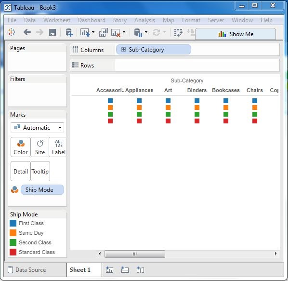This screenshot has height=281, width=289.
Task: Add a new story from bottom tab icons
Action: click(x=140, y=270)
